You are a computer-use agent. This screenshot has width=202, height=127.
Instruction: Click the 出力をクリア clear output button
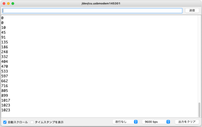[187, 122]
